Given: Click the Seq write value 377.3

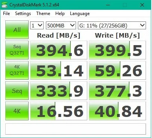Looking at the screenshot, I should (x=117, y=91).
